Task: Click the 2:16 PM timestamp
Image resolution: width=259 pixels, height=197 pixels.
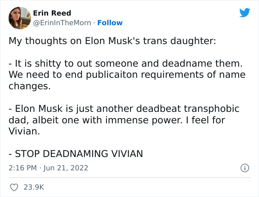Action: coord(22,168)
